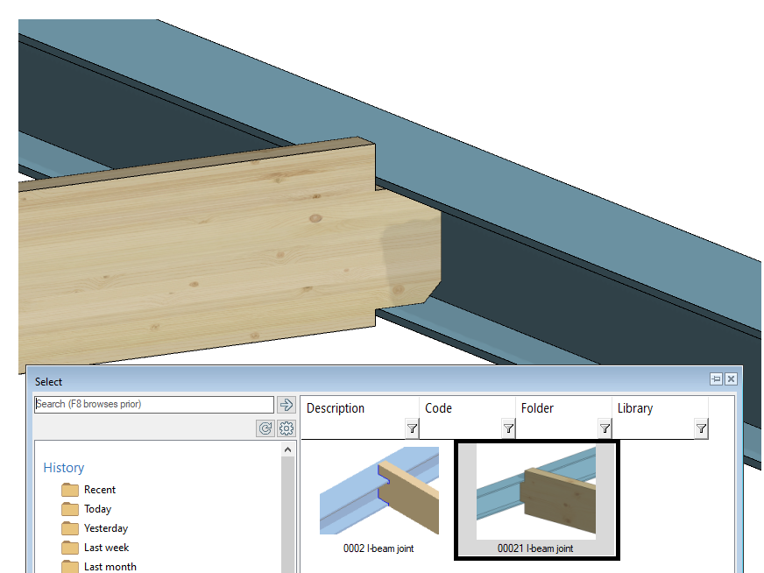Open the Yesterday history folder
Screen dimensions: 764x573
[105, 528]
